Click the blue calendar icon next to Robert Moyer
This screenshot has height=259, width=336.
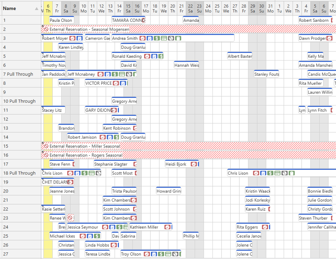point(79,38)
